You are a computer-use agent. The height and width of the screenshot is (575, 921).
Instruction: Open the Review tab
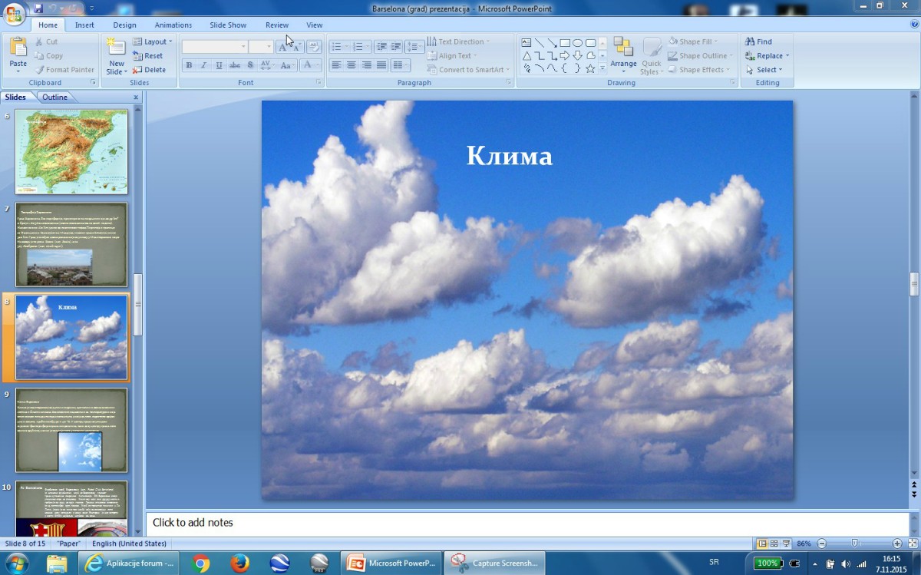[x=277, y=25]
